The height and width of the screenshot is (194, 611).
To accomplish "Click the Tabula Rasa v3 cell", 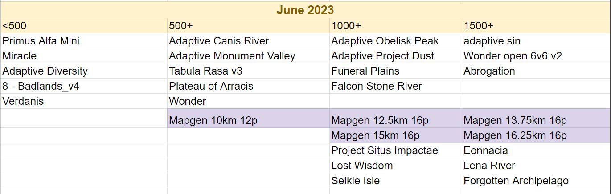I will tap(248, 71).
